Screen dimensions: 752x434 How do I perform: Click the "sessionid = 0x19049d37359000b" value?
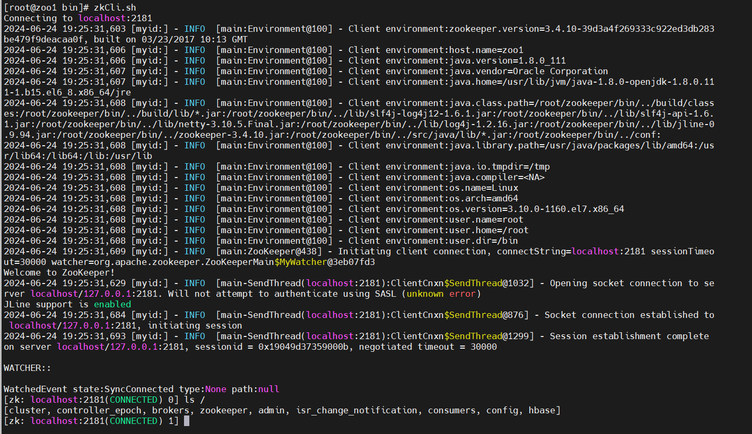(272, 347)
